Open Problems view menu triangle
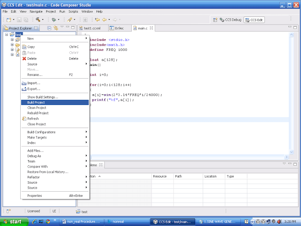The width and height of the screenshot is (301, 226). tap(284, 163)
